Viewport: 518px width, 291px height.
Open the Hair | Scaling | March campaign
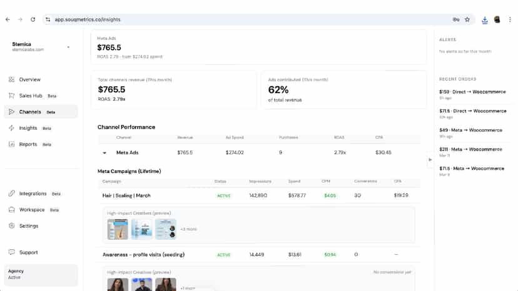click(126, 195)
